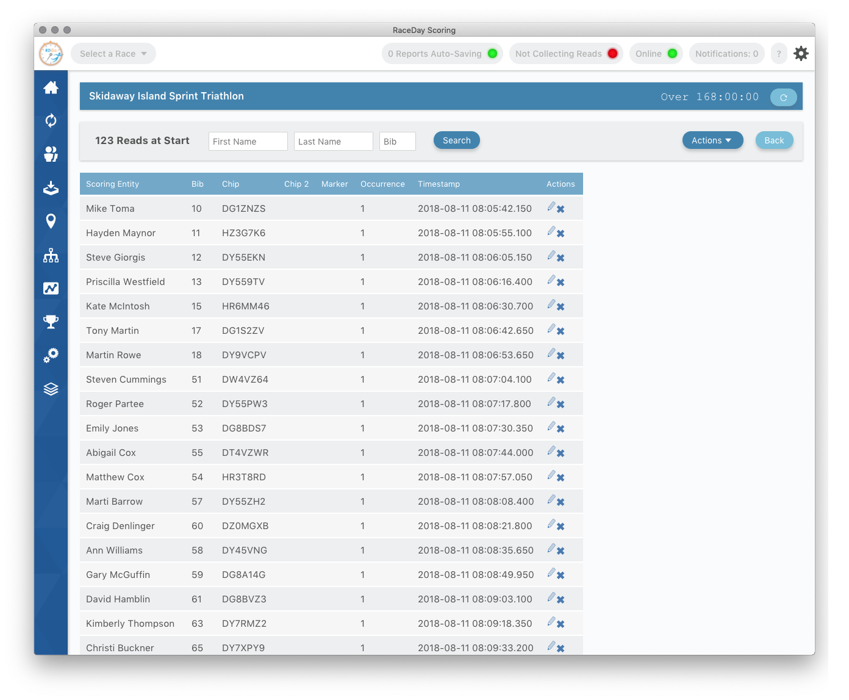Open the Select a Race dropdown
Screen dimensions: 849x700
coord(113,54)
